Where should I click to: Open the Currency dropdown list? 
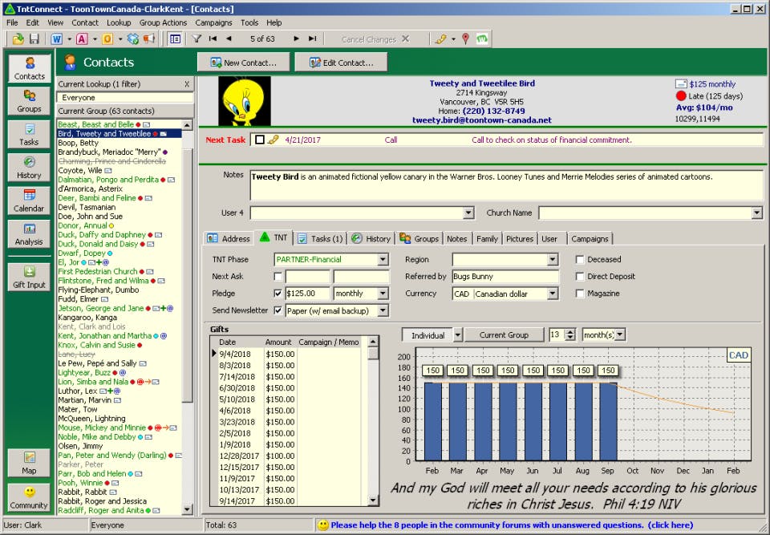(x=553, y=294)
